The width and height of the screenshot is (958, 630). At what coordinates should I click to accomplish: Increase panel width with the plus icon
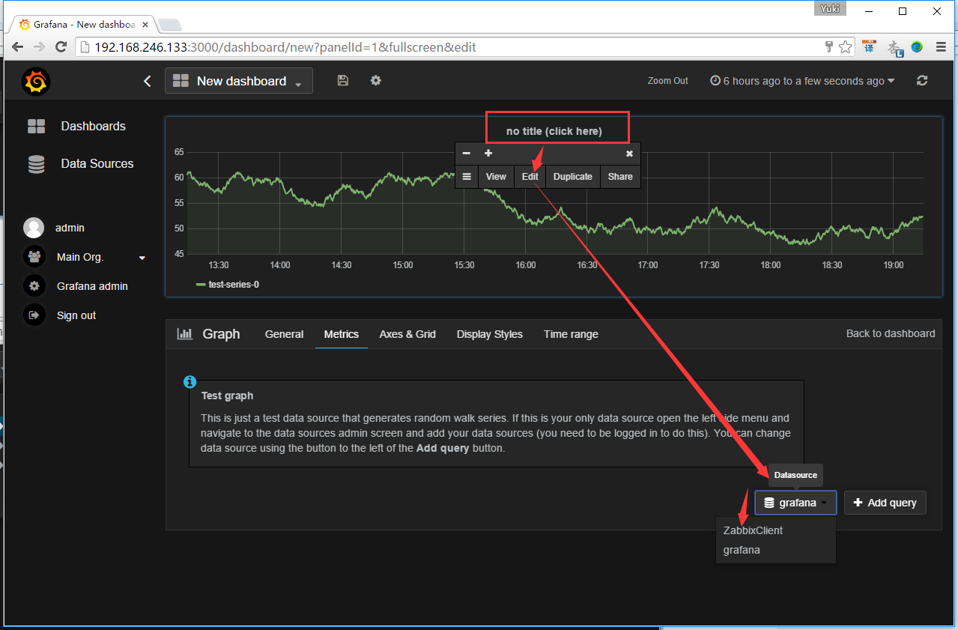click(x=488, y=153)
